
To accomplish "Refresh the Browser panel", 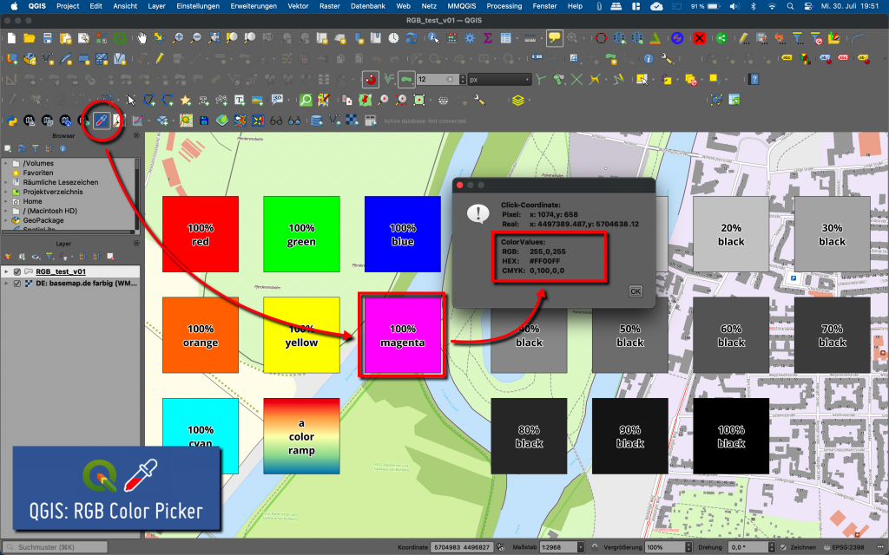I will coord(22,148).
